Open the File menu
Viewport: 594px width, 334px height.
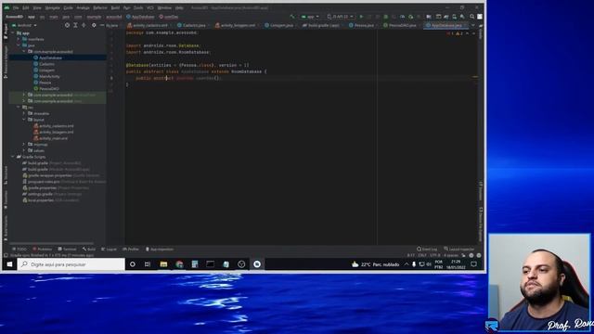click(x=16, y=7)
